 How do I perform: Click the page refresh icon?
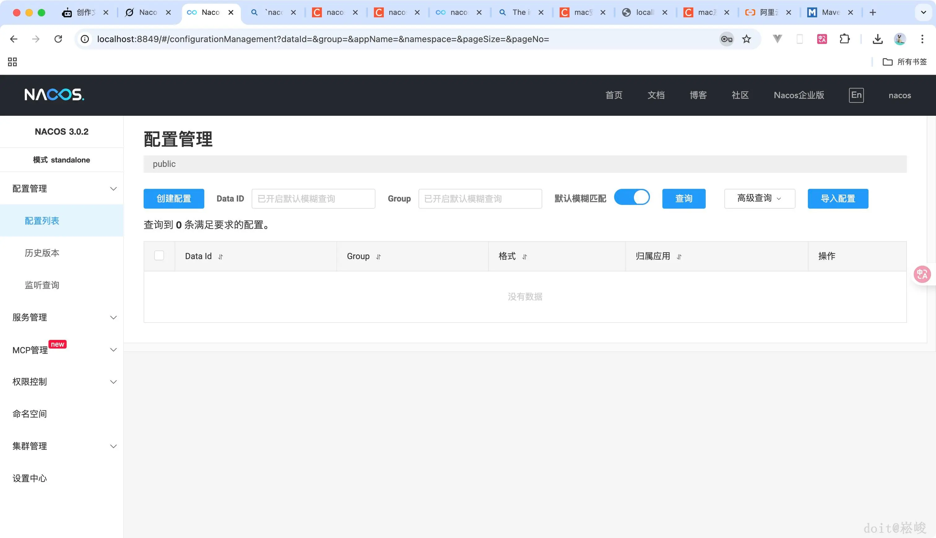coord(58,39)
